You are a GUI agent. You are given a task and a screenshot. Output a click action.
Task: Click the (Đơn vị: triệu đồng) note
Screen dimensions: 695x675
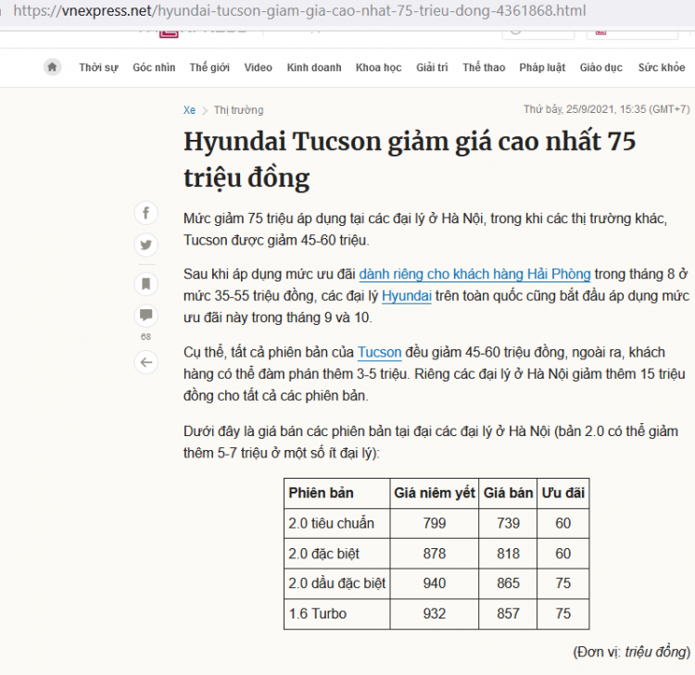[x=632, y=653]
